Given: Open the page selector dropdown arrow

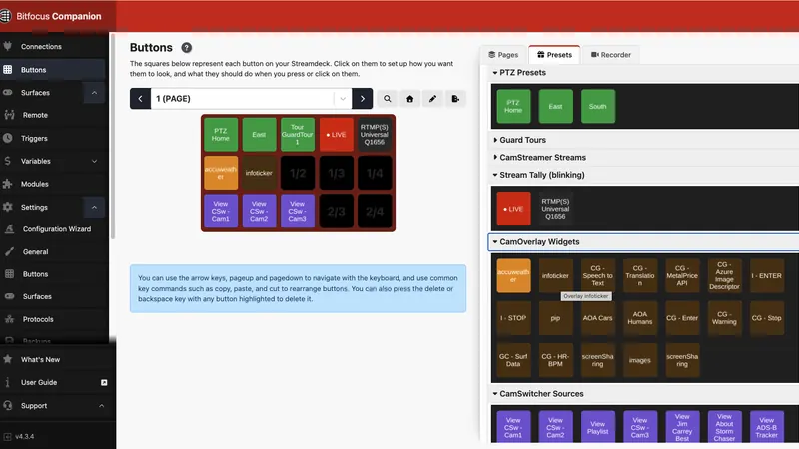Looking at the screenshot, I should tap(343, 99).
